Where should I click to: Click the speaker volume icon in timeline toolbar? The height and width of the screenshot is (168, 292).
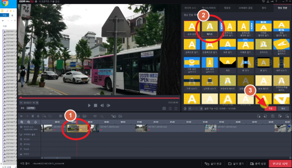95,116
